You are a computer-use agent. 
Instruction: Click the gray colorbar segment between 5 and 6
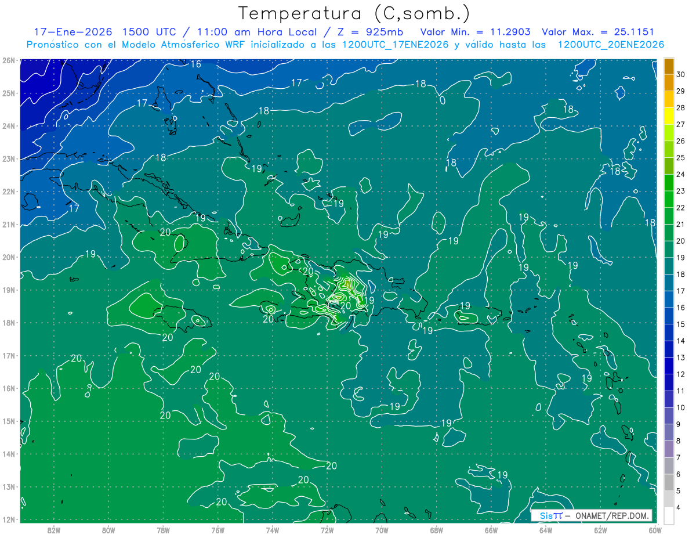(669, 483)
